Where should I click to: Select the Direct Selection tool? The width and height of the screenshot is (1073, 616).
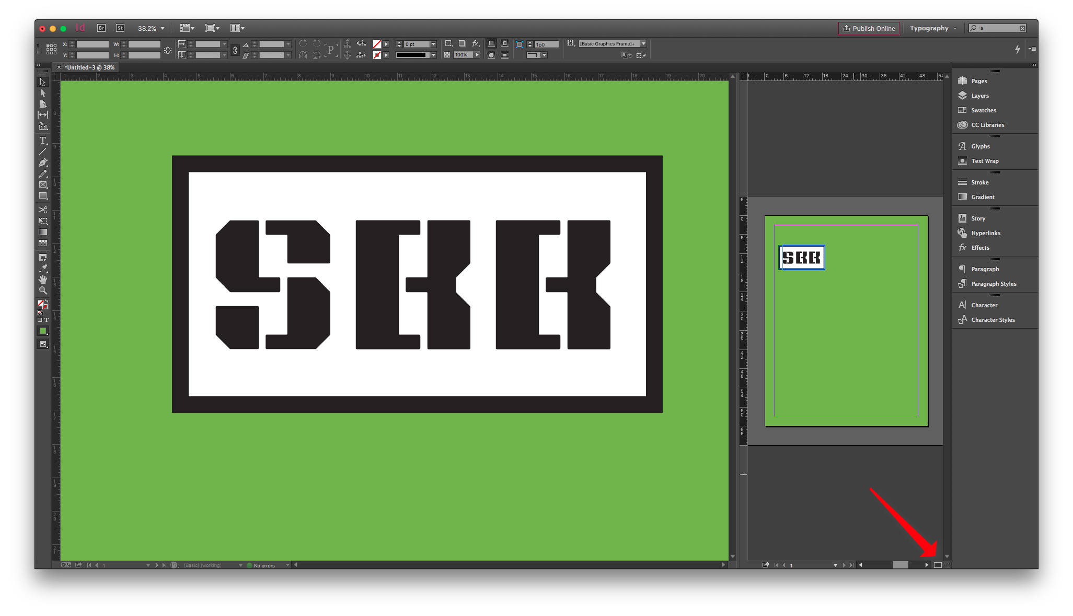pyautogui.click(x=43, y=93)
